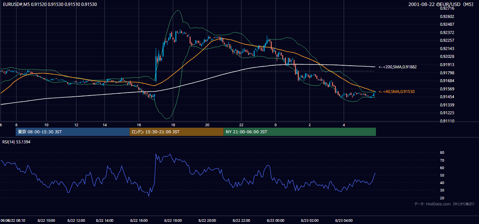This screenshot has width=479, height=224.
Task: Click the bottom time label 8/22 16:00
Action: click(139, 221)
